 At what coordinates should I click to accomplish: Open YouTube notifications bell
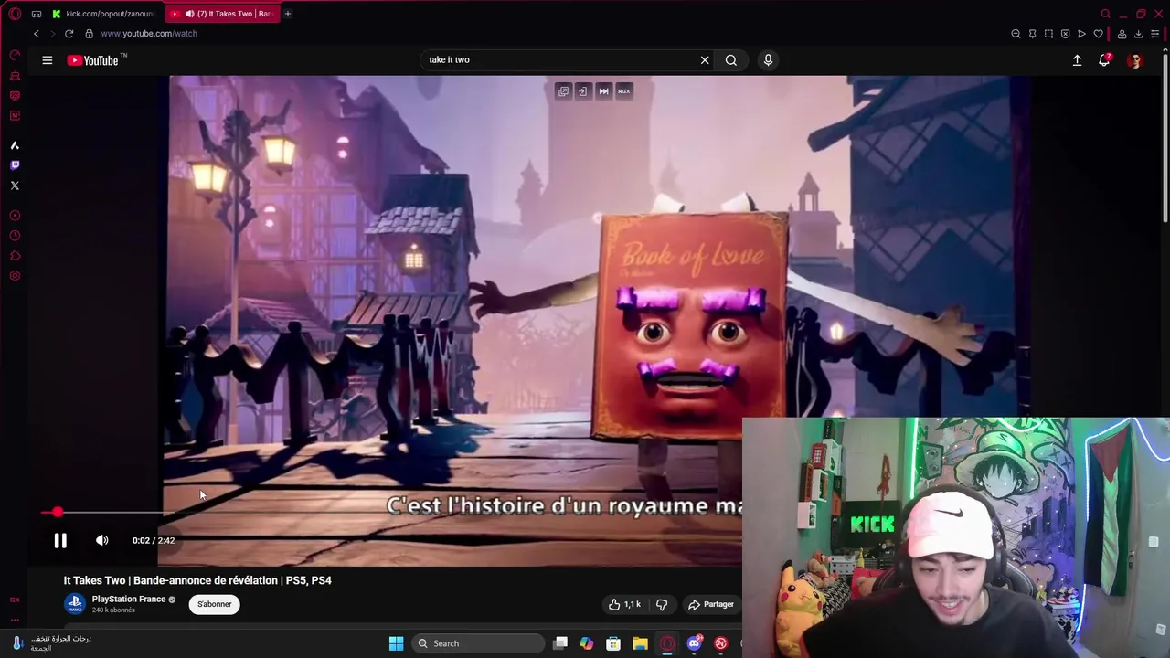(1104, 60)
